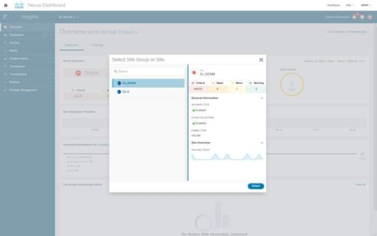
Task: Click the VXLAN fabric type value
Action: pyautogui.click(x=196, y=135)
